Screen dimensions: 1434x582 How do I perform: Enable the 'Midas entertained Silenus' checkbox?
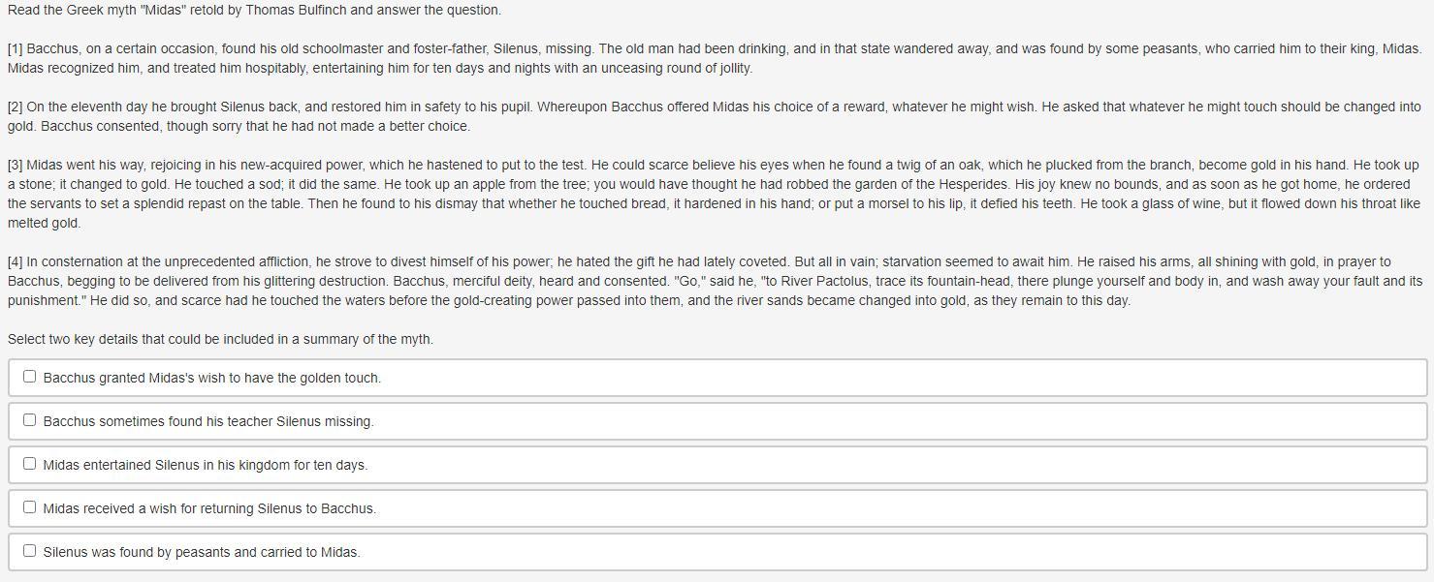click(29, 464)
